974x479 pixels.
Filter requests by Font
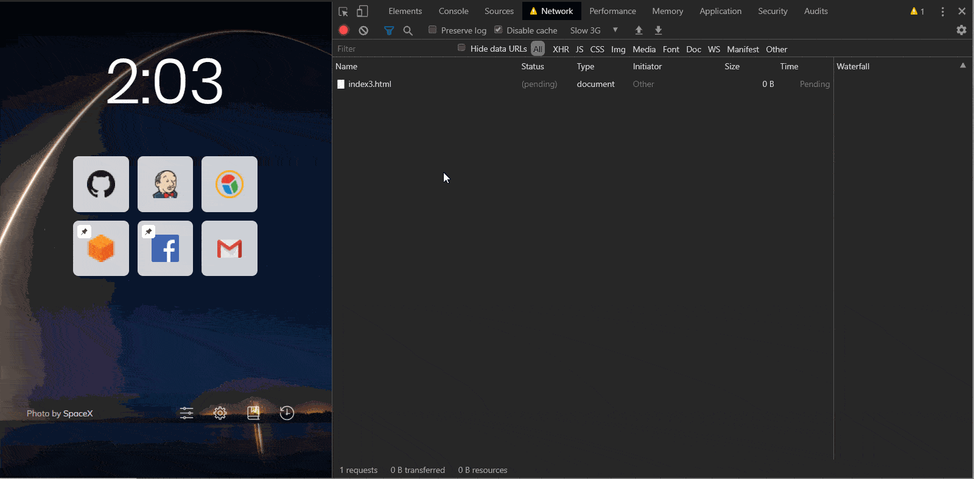[x=671, y=49]
